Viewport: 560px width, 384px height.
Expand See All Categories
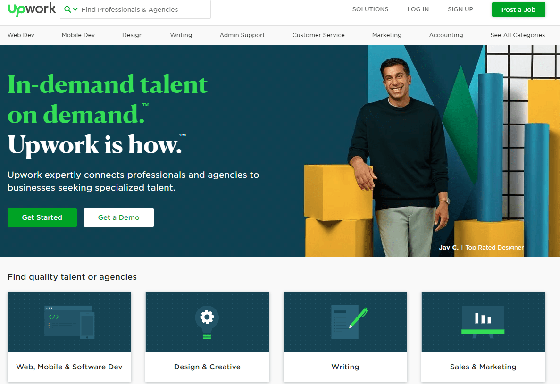pyautogui.click(x=518, y=35)
